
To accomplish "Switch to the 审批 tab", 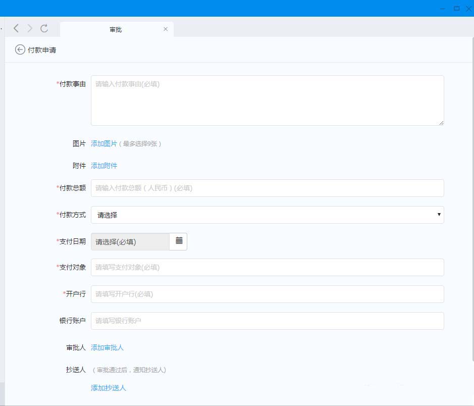I will pyautogui.click(x=117, y=29).
